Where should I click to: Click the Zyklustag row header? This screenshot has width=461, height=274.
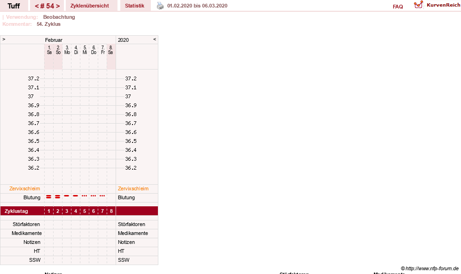[x=16, y=211]
